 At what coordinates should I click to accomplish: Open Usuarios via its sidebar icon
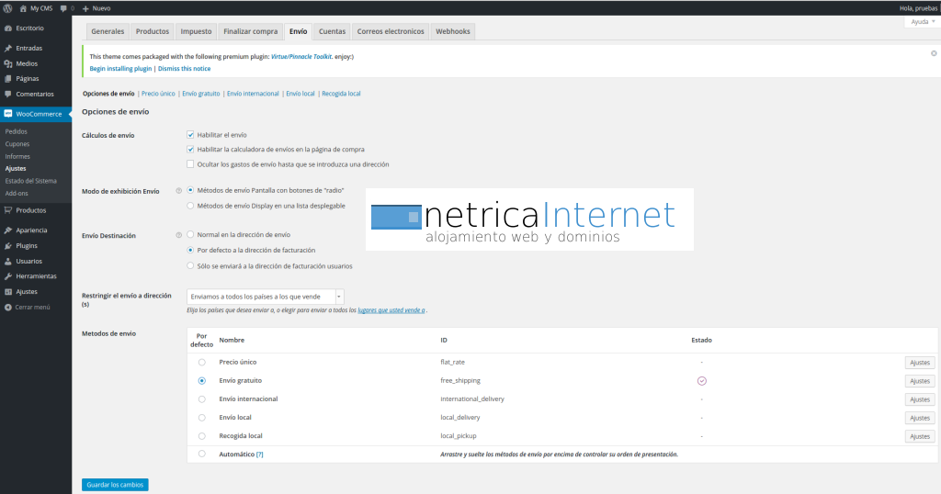click(8, 261)
